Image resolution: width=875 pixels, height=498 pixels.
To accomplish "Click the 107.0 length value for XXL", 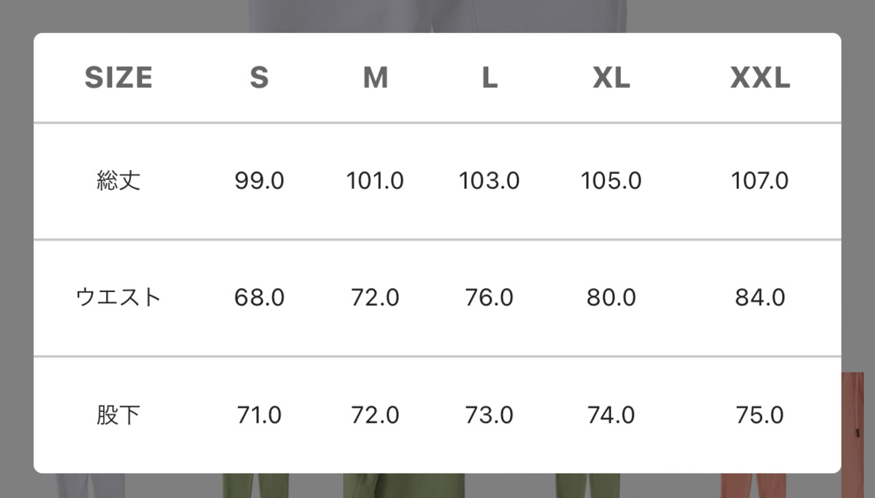I will click(760, 181).
